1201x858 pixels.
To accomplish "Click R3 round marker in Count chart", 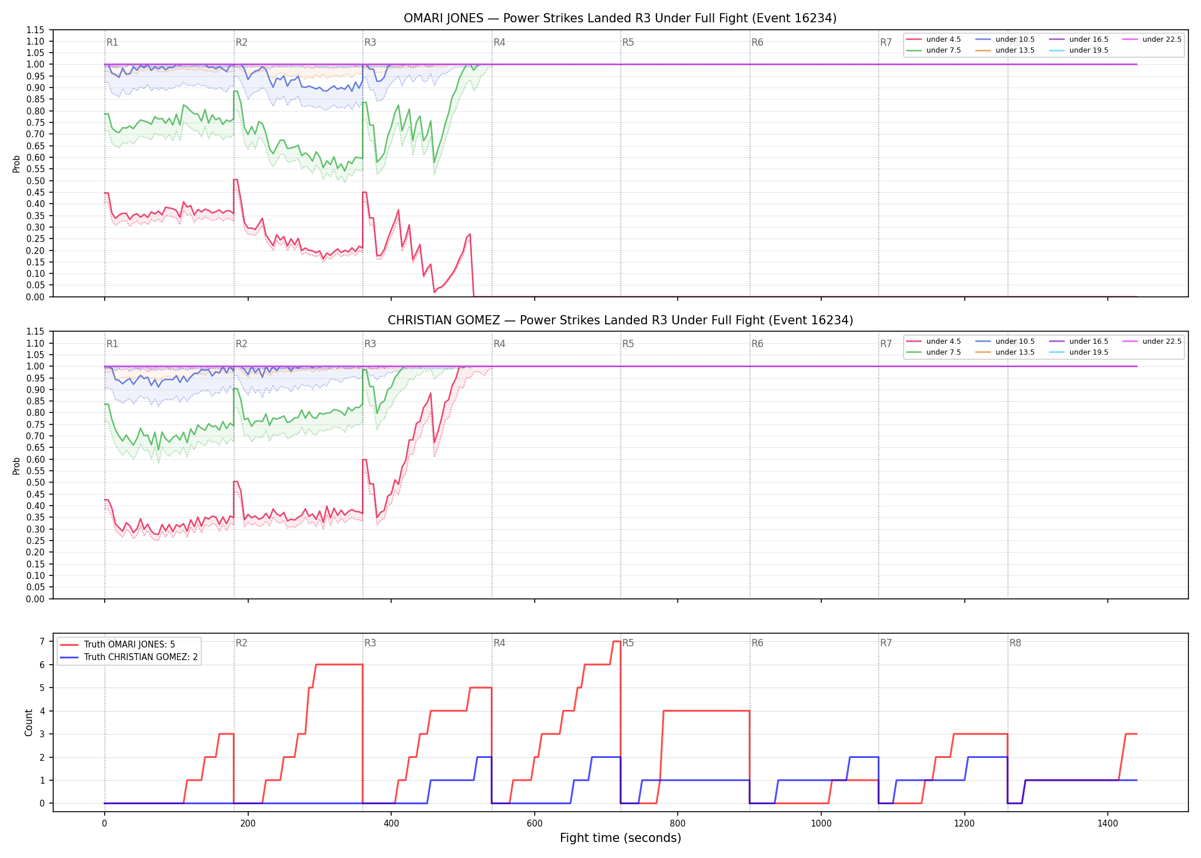I will [x=370, y=643].
